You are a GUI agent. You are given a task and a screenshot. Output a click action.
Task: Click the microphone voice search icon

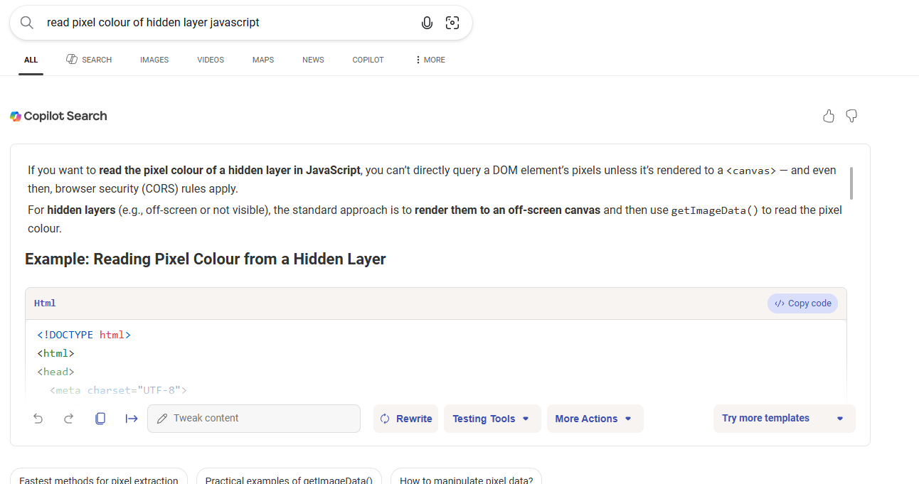427,23
